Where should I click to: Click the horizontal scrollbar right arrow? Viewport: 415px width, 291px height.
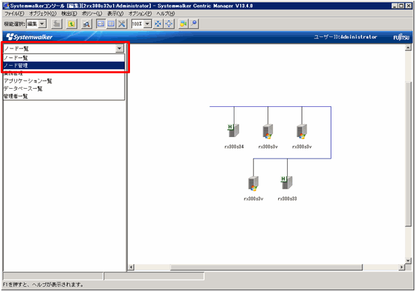point(402,267)
